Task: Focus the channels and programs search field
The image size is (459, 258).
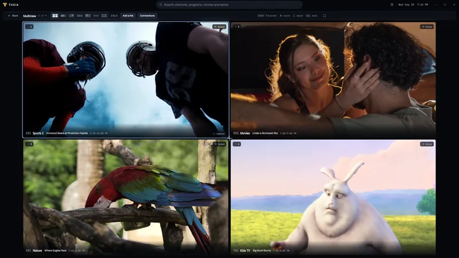Action: [x=229, y=5]
